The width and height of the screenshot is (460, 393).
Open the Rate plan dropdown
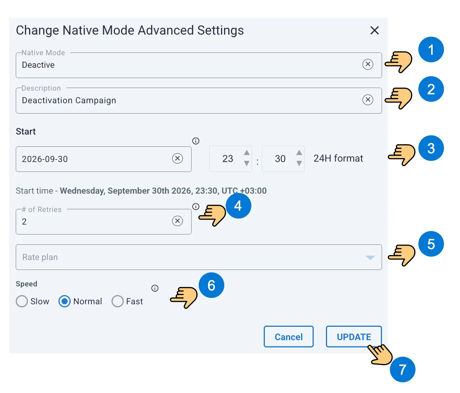[199, 257]
